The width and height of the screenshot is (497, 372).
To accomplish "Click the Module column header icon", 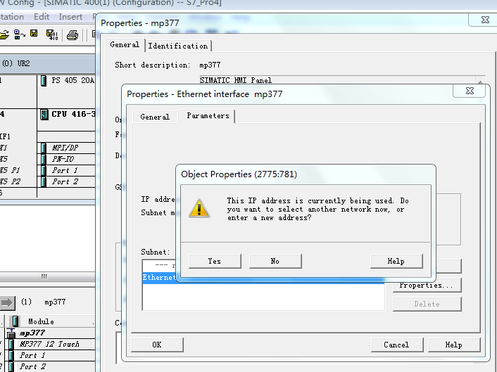I will pos(15,321).
